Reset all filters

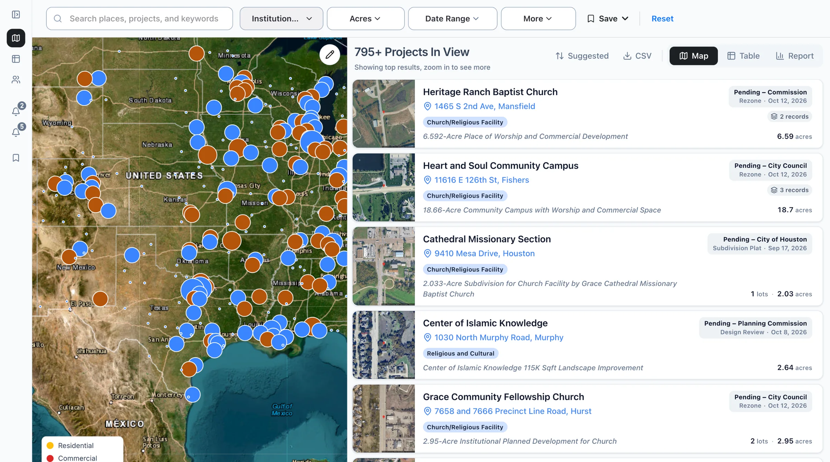coord(662,19)
